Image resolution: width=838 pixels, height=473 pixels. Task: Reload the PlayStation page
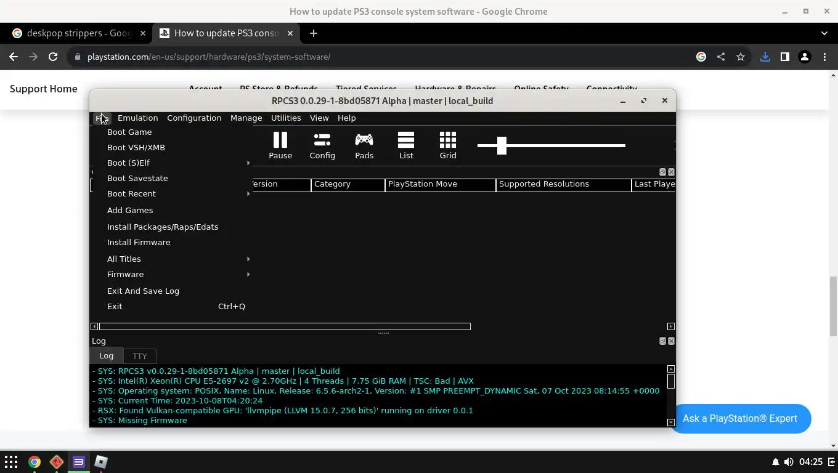[x=53, y=57]
